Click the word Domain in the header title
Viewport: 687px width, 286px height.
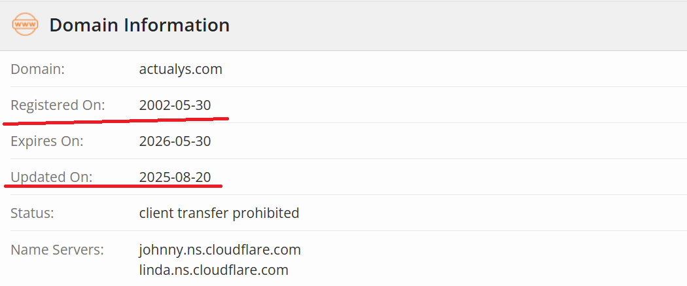(x=82, y=25)
